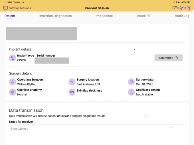Switch to the AutoNRT tab
This screenshot has width=194, height=145.
(144, 16)
